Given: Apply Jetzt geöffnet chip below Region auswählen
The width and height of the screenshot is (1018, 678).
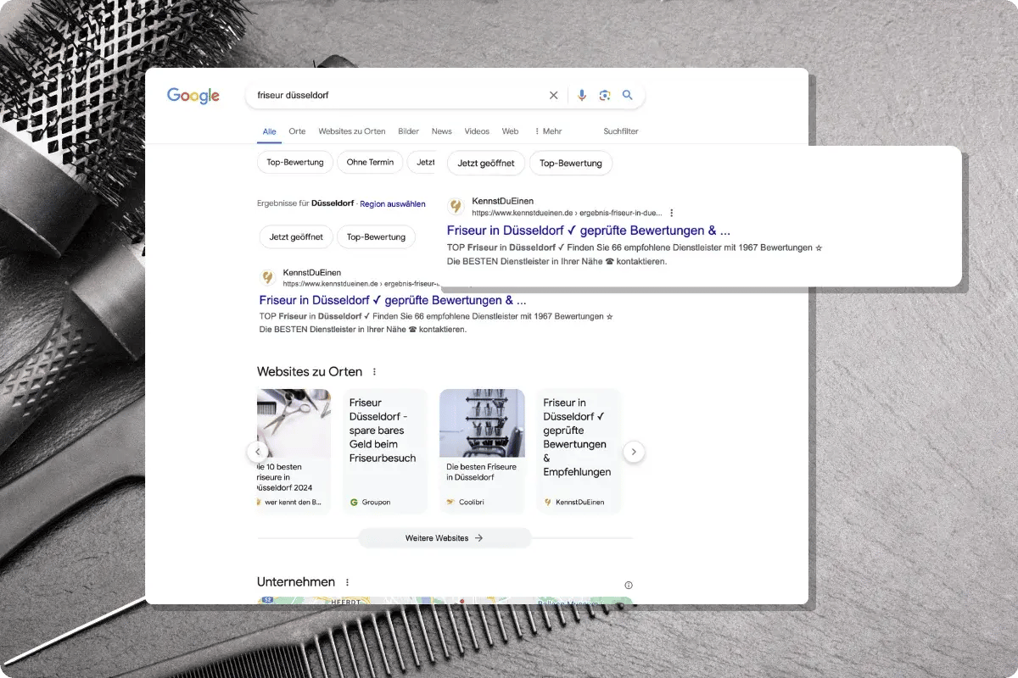Looking at the screenshot, I should [296, 237].
